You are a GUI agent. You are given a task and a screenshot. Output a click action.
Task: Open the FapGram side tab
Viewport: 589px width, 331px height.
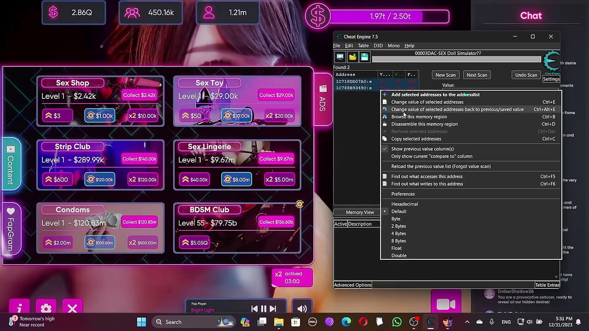(x=11, y=228)
